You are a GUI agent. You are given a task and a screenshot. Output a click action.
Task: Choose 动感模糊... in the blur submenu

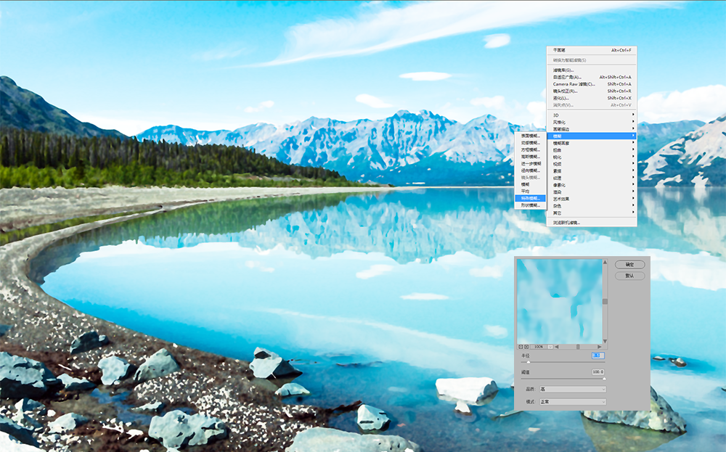530,142
